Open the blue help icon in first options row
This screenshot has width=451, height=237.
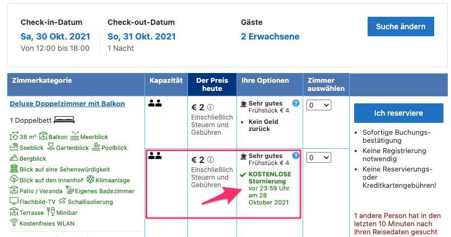[296, 103]
